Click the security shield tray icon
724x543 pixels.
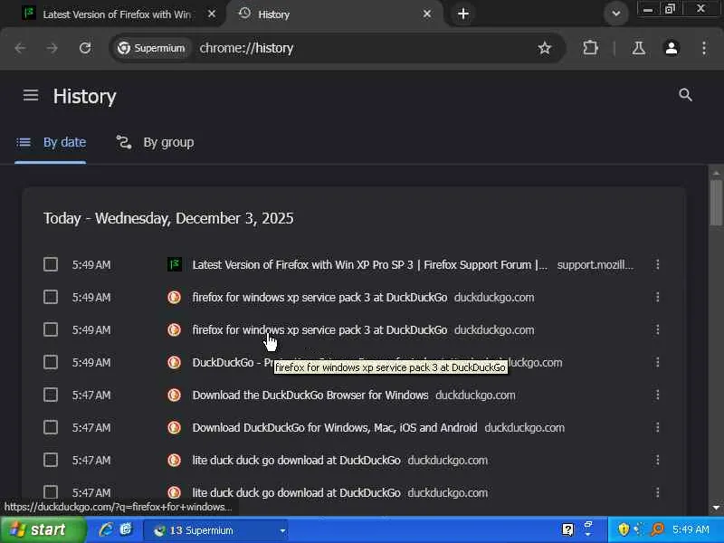(624, 529)
